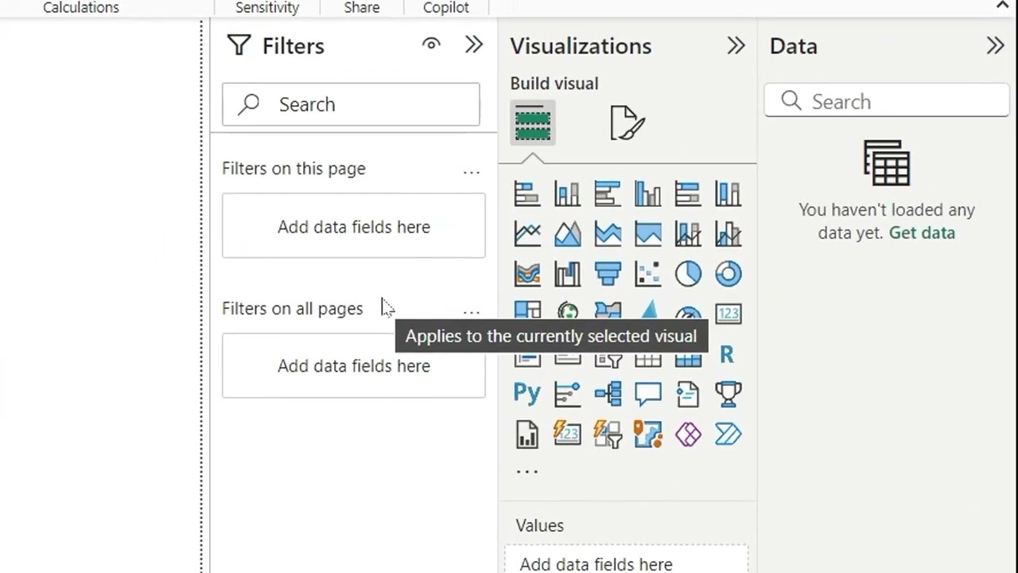Add a Q&A speech bubble visual
The width and height of the screenshot is (1018, 573).
tap(647, 393)
